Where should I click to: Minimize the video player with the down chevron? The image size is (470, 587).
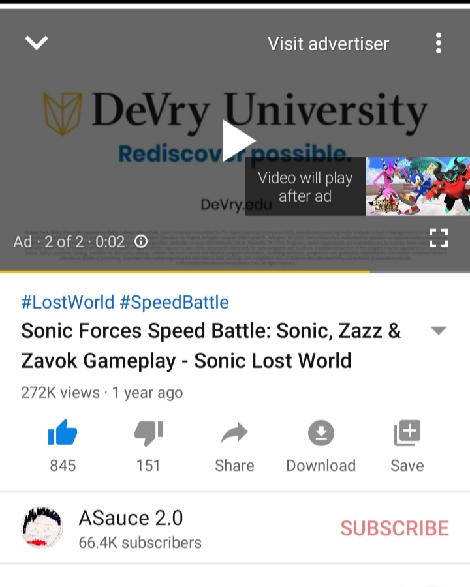pos(37,42)
